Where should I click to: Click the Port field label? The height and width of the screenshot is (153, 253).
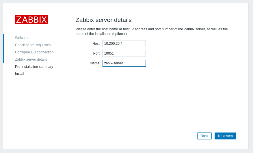(x=96, y=53)
